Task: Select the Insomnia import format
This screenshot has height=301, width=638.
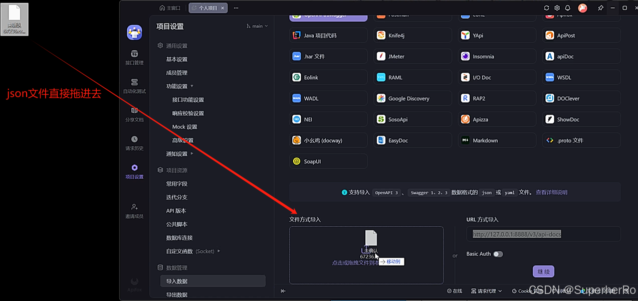Action: (497, 56)
